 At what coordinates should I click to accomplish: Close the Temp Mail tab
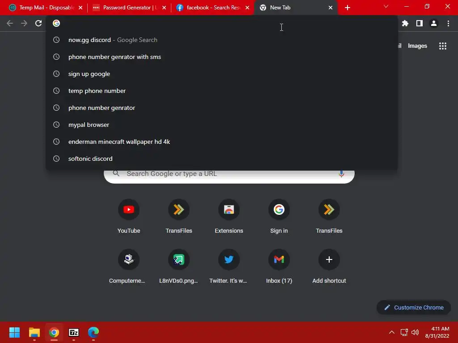81,8
